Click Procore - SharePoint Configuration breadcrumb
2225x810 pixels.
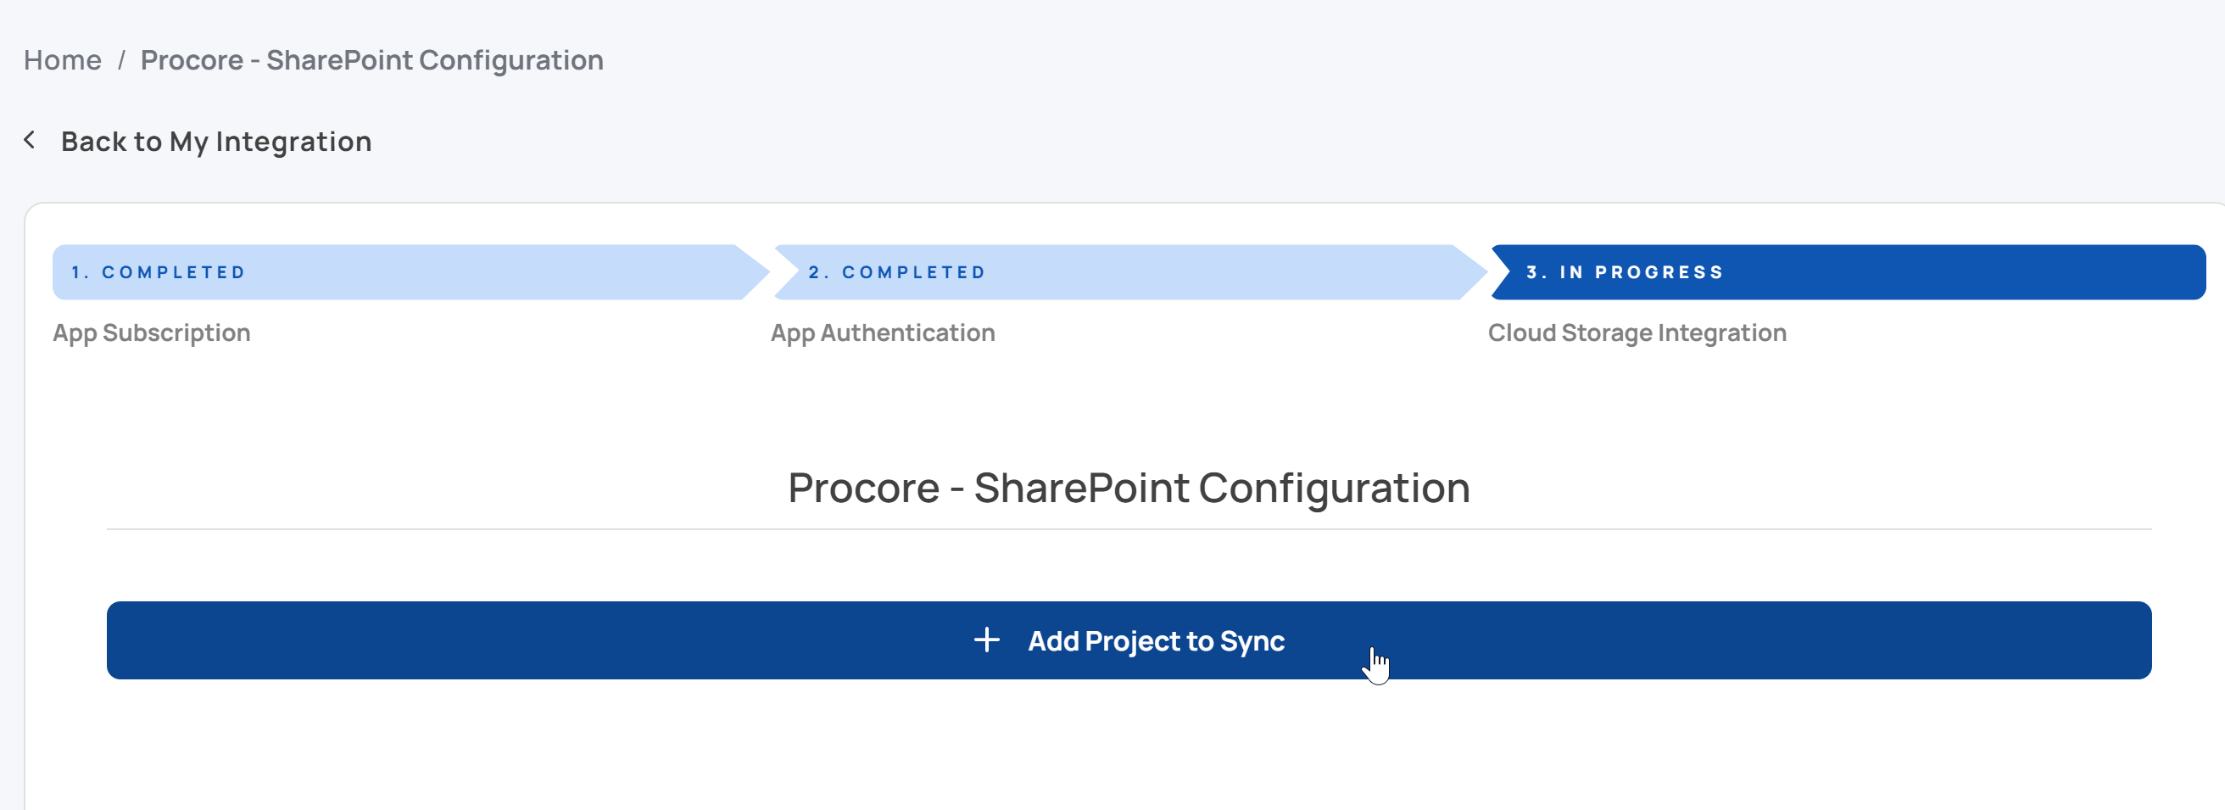click(371, 60)
